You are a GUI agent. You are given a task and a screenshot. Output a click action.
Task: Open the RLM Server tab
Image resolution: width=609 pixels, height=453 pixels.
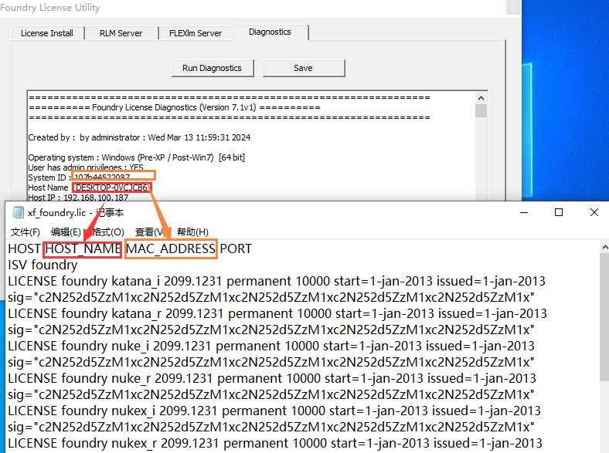point(121,33)
